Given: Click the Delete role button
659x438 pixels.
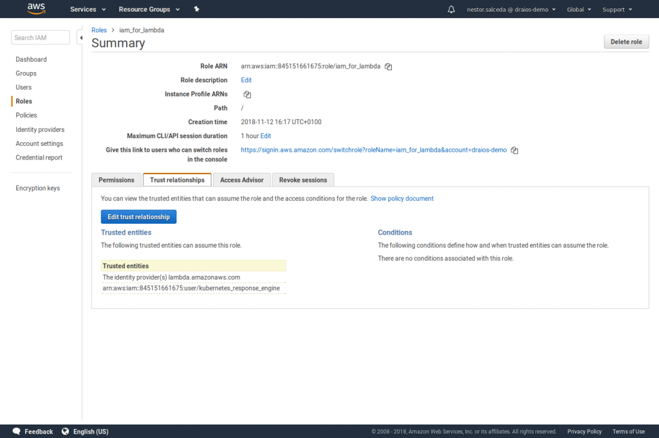Looking at the screenshot, I should [626, 41].
